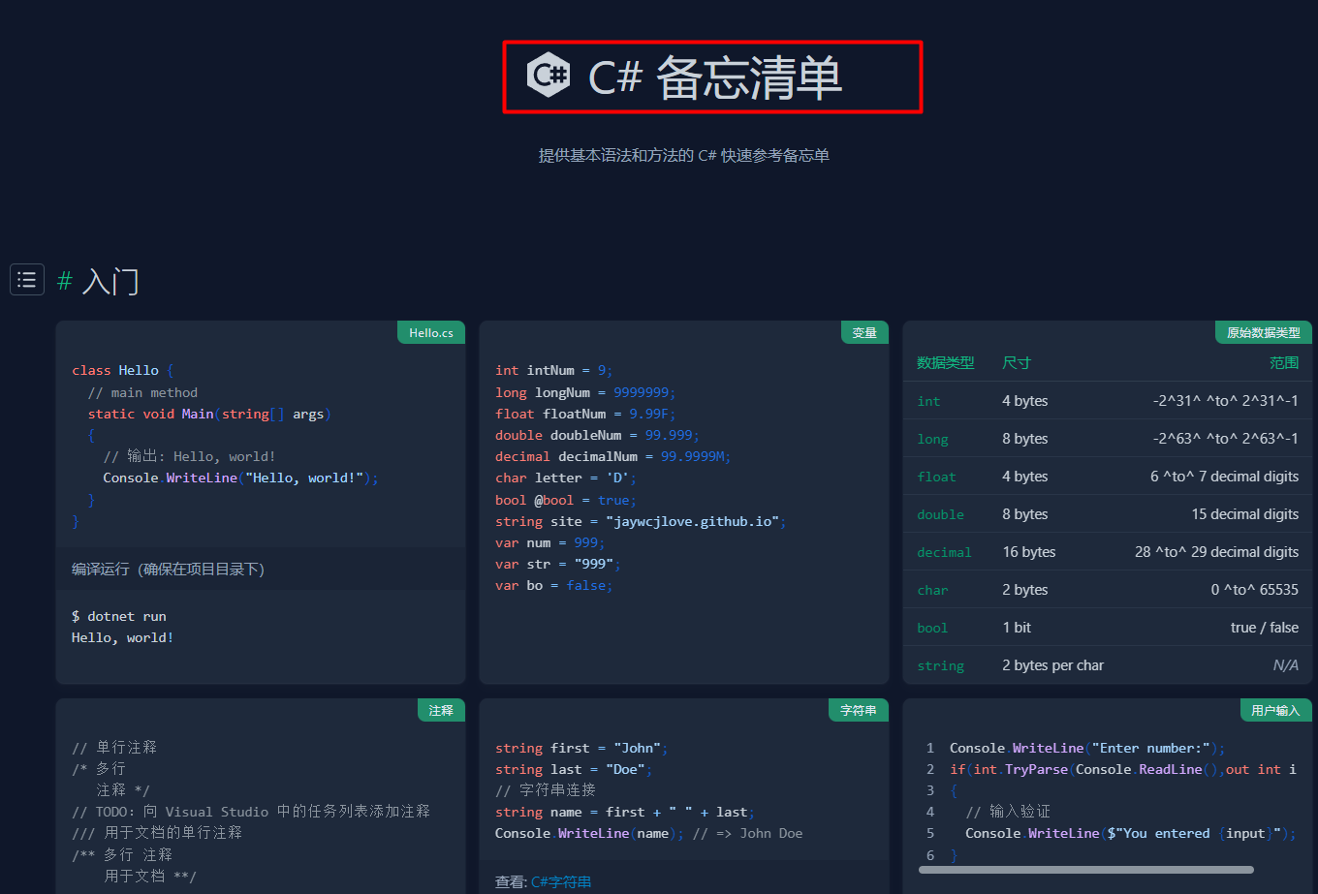This screenshot has width=1318, height=894.
Task: Click the 入门 section heading
Action: (110, 282)
